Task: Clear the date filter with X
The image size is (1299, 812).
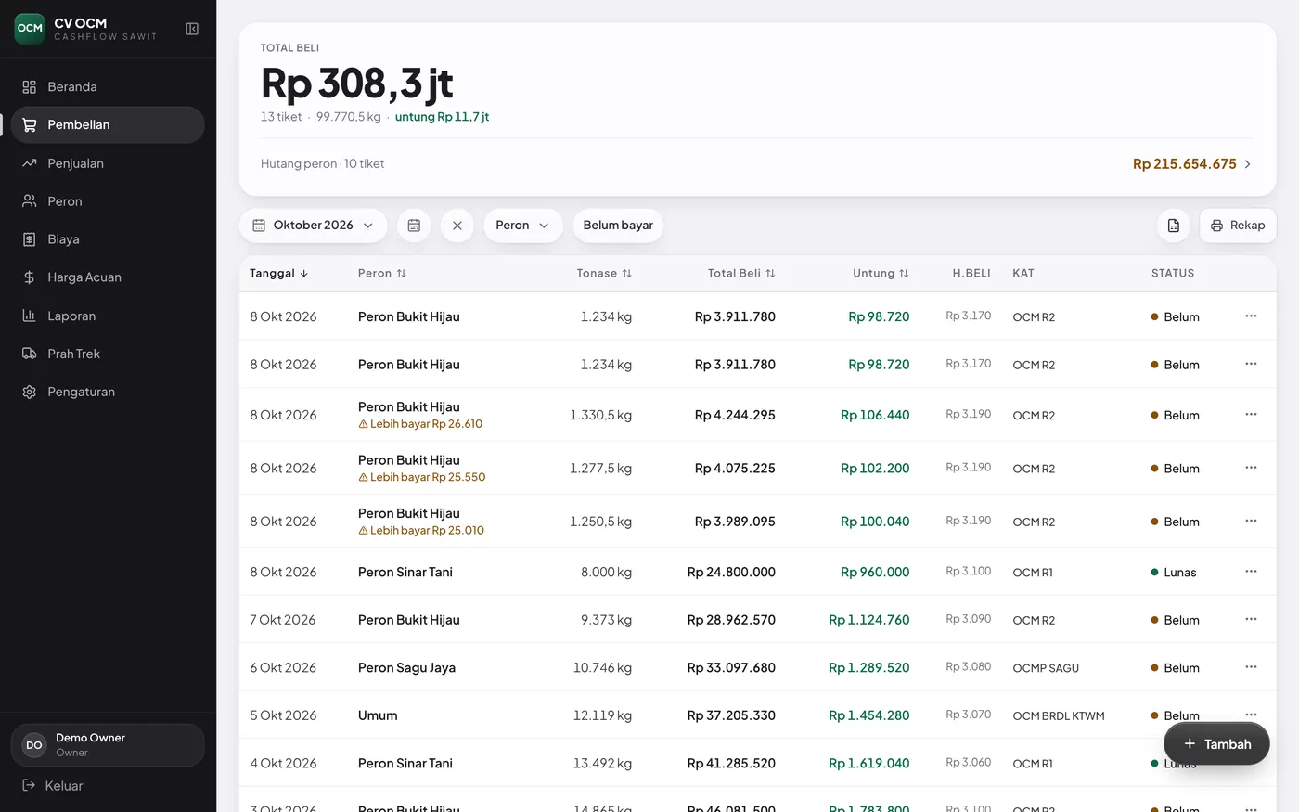Action: pyautogui.click(x=457, y=226)
